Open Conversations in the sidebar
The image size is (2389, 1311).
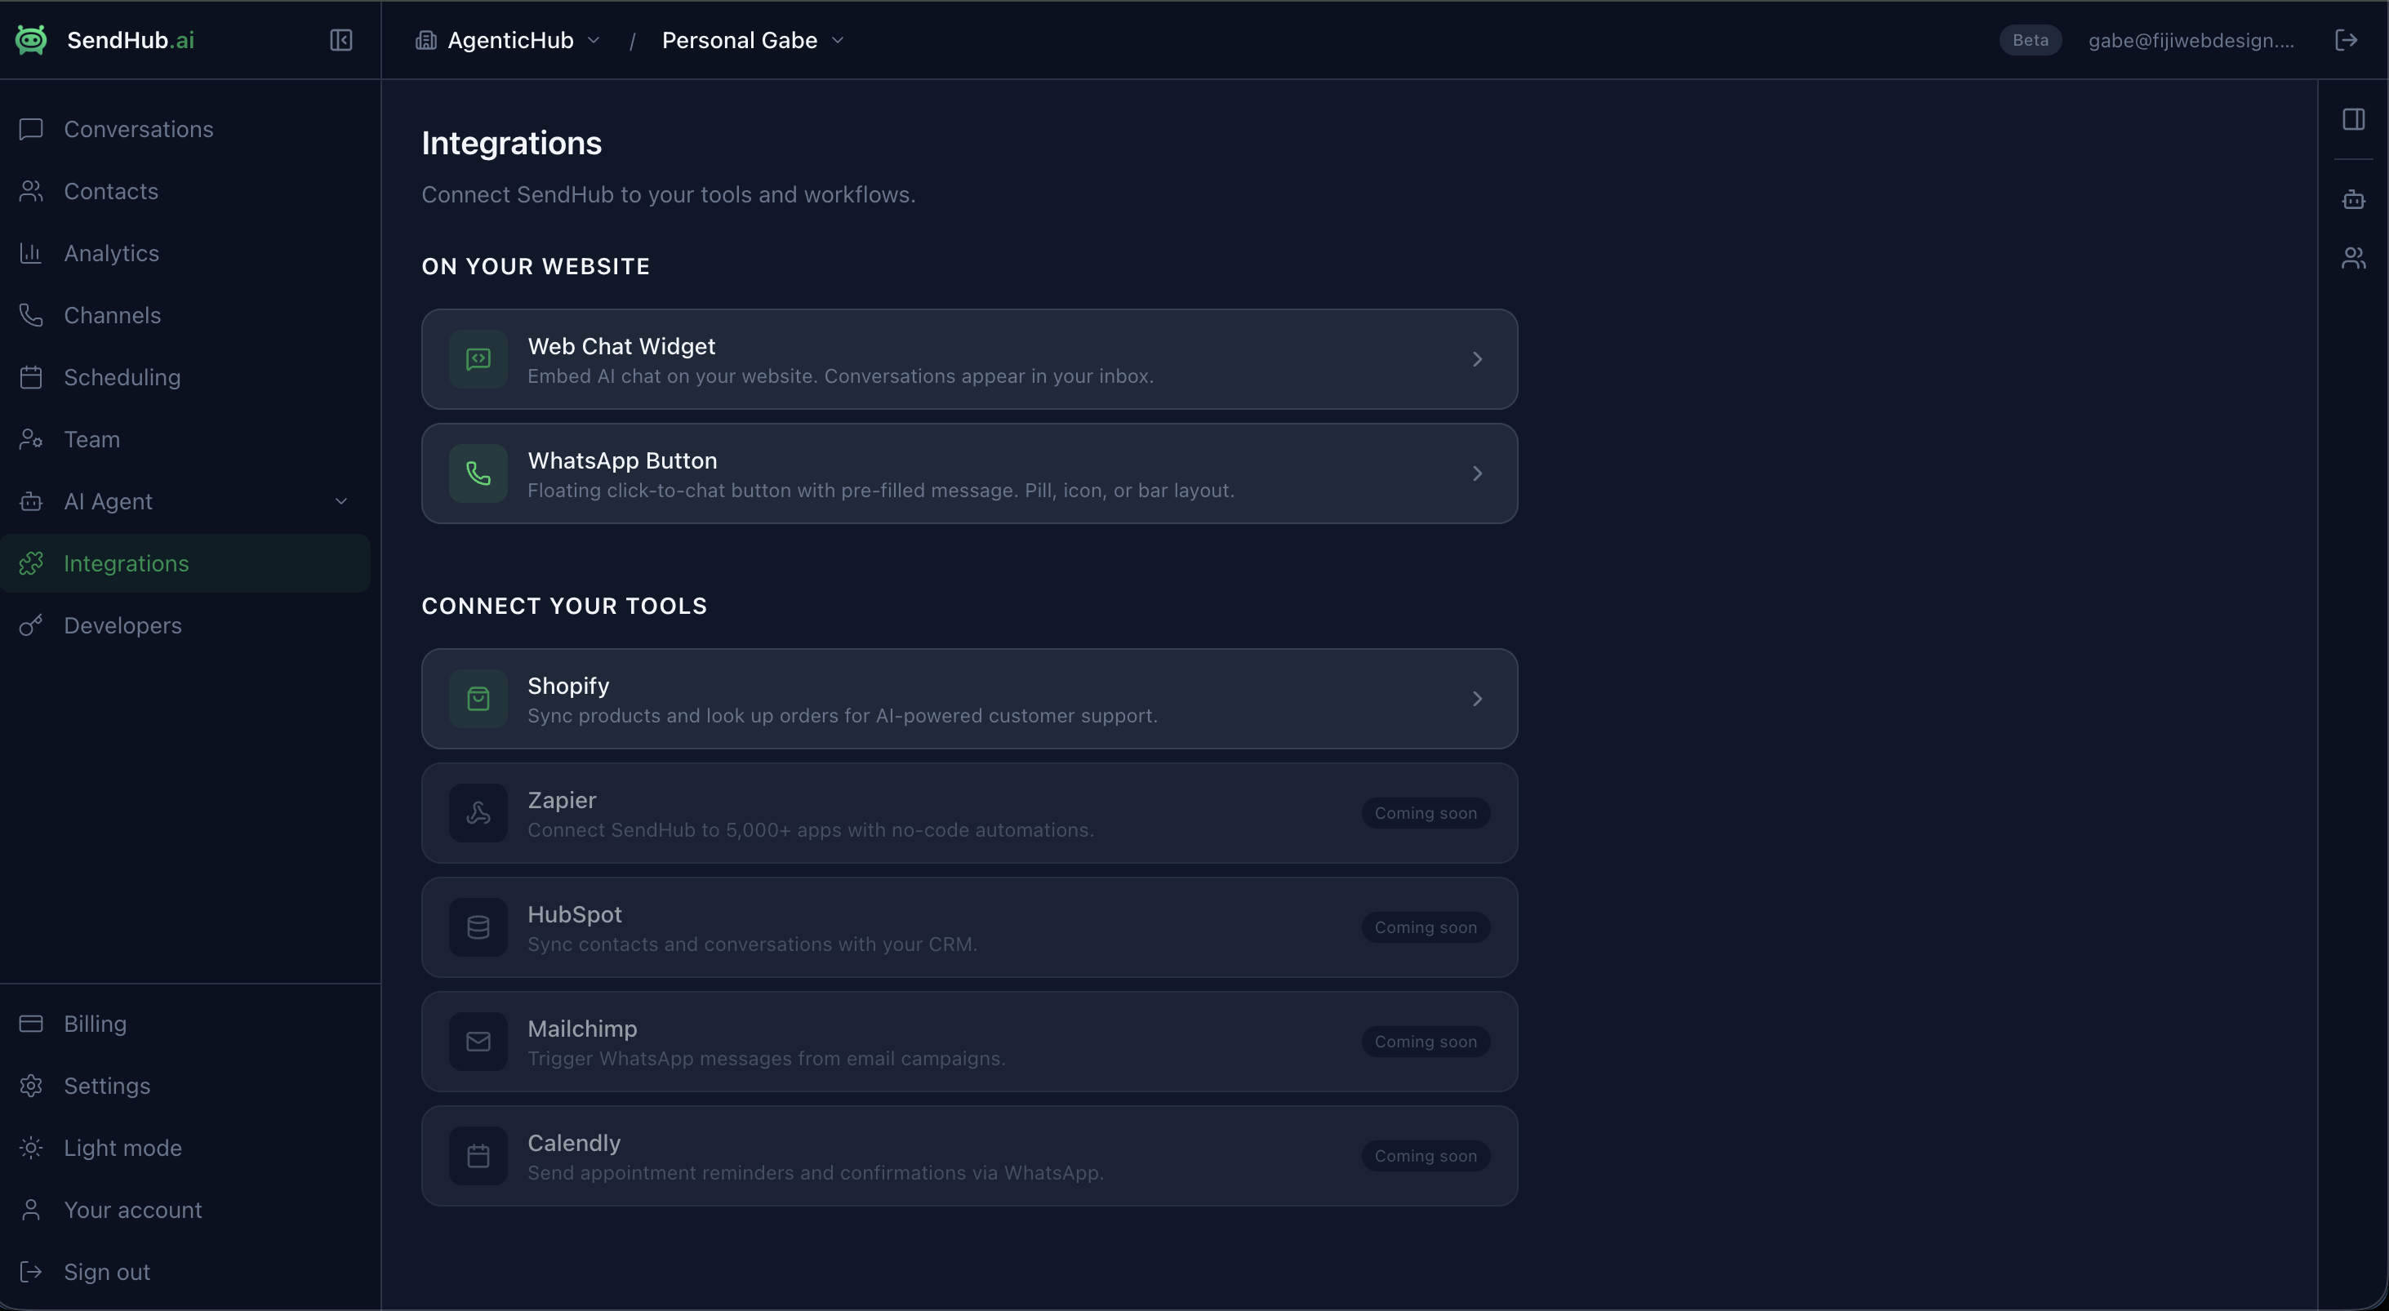tap(185, 129)
